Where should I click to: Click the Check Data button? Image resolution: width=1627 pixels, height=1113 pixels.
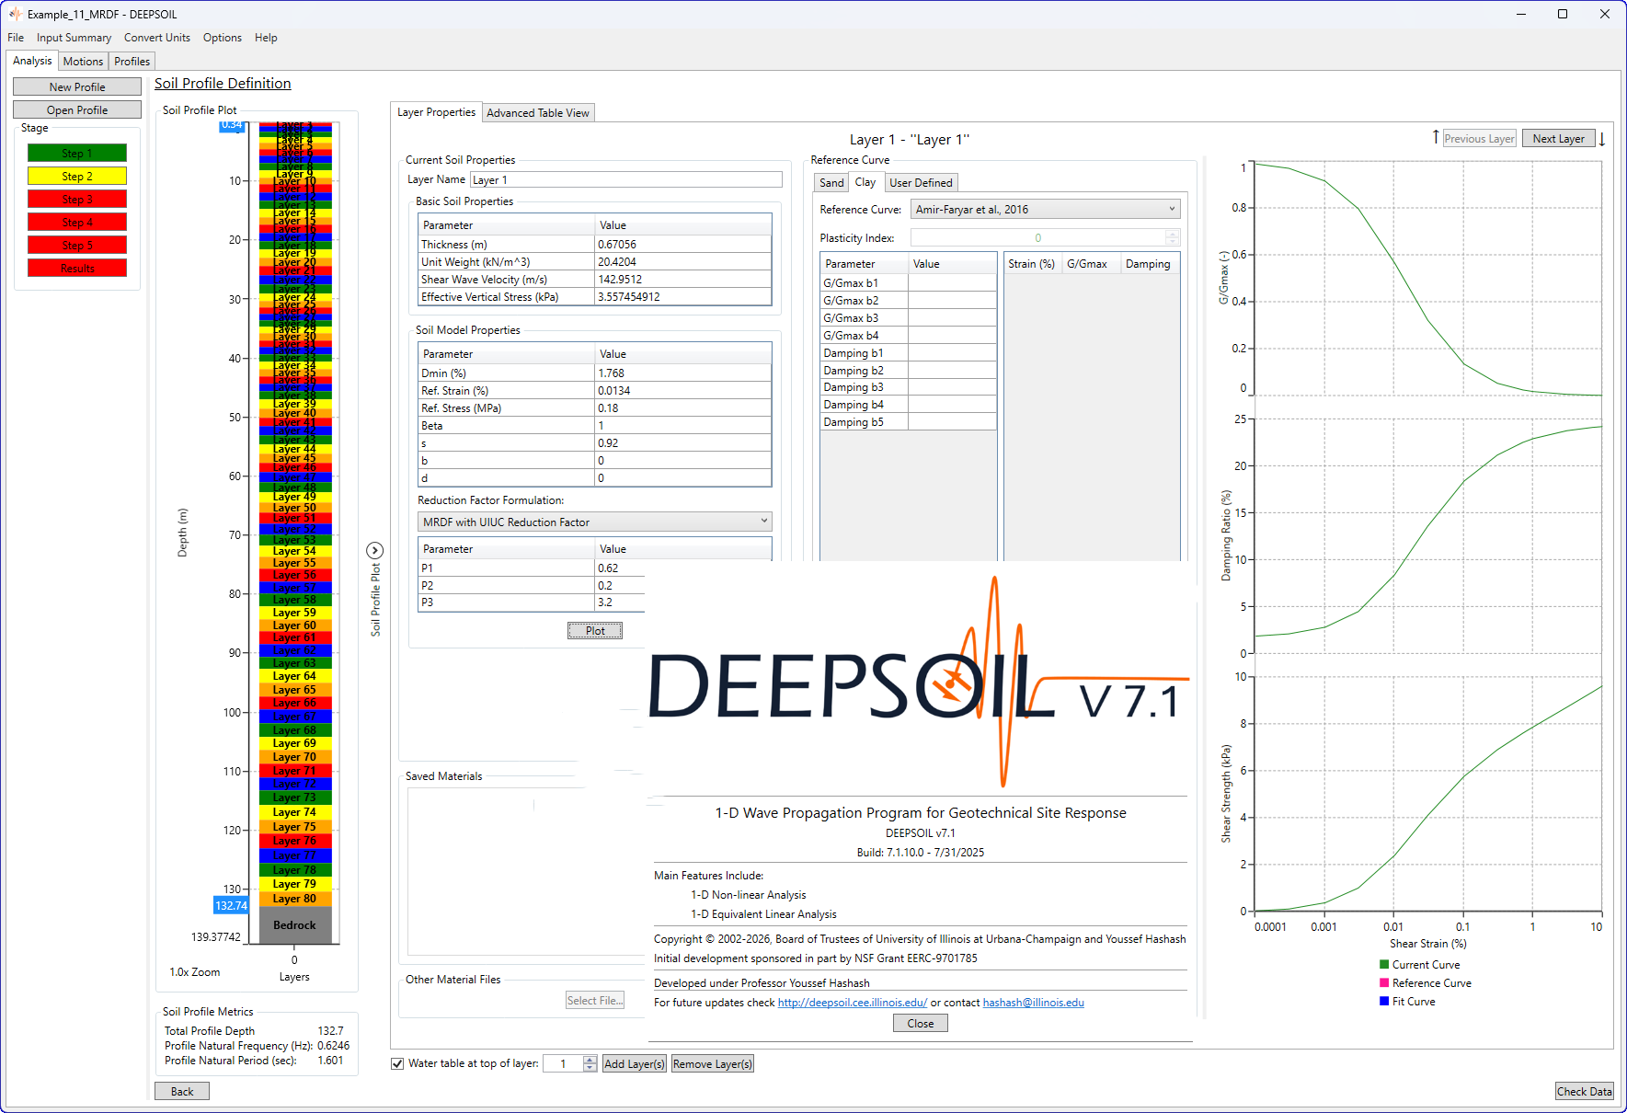coord(1584,1091)
